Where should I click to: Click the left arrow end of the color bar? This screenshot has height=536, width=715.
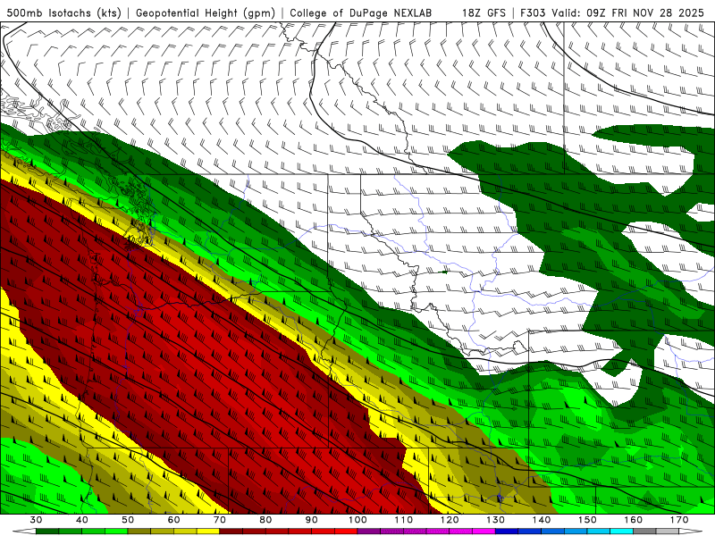click(24, 532)
